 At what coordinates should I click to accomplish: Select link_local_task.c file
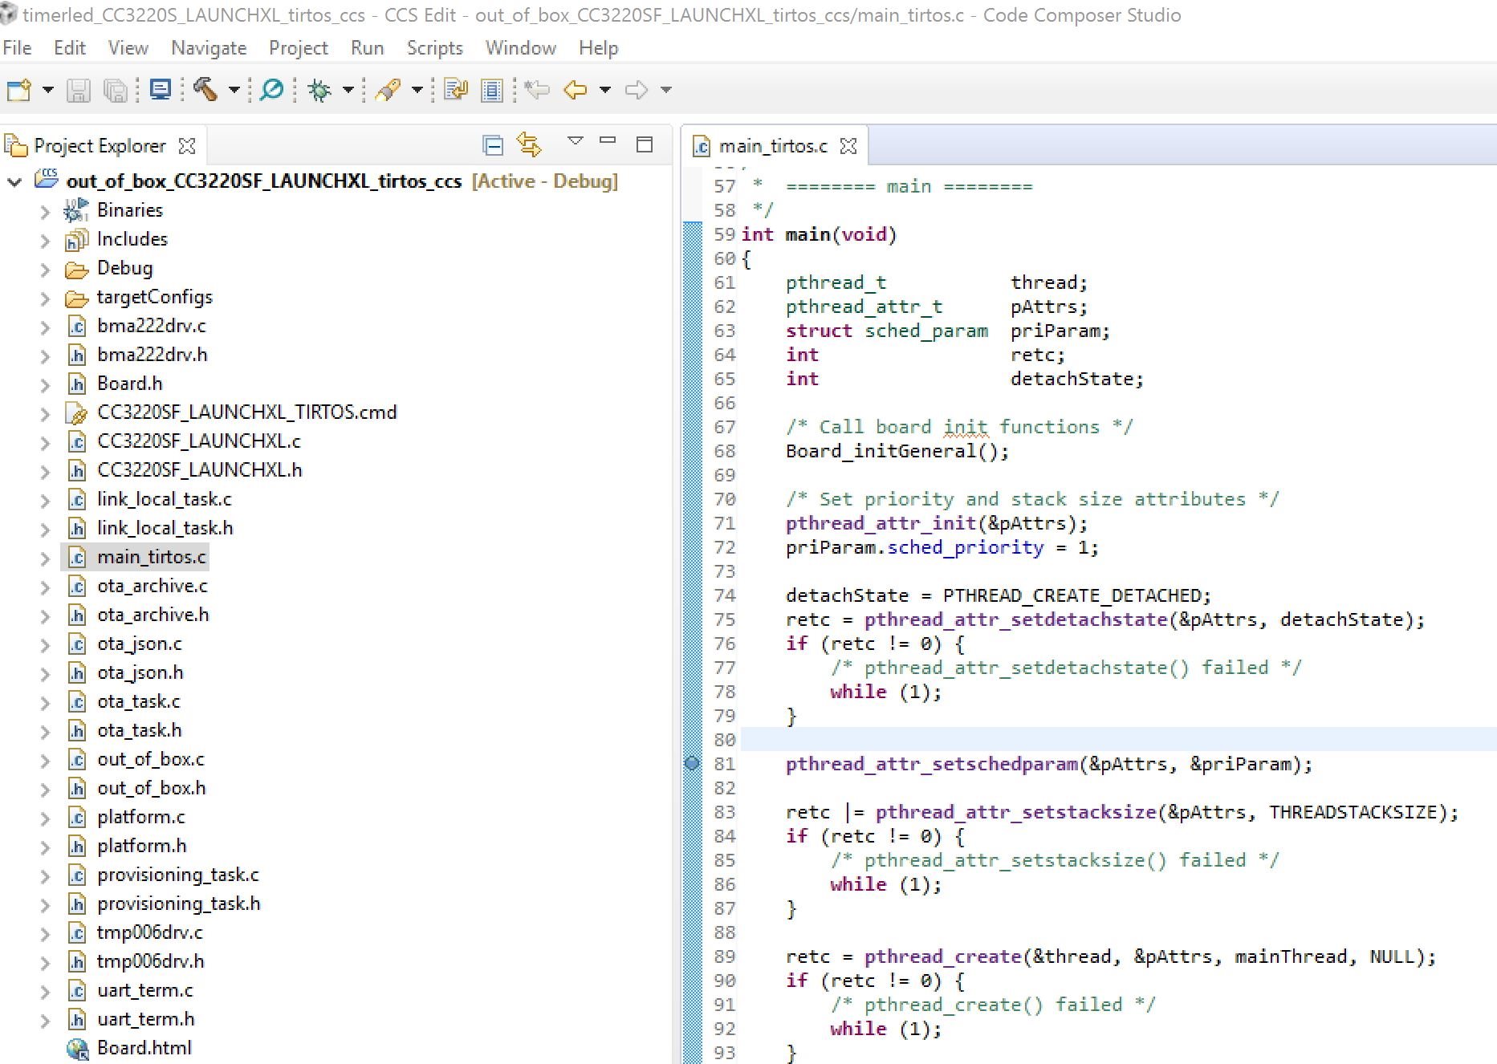(x=164, y=499)
